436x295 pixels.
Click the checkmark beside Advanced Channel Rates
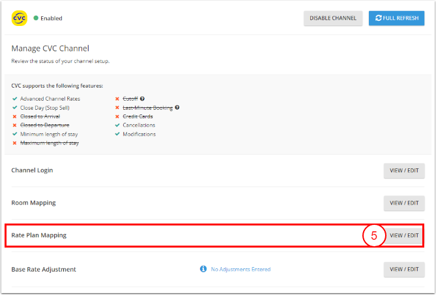click(14, 99)
